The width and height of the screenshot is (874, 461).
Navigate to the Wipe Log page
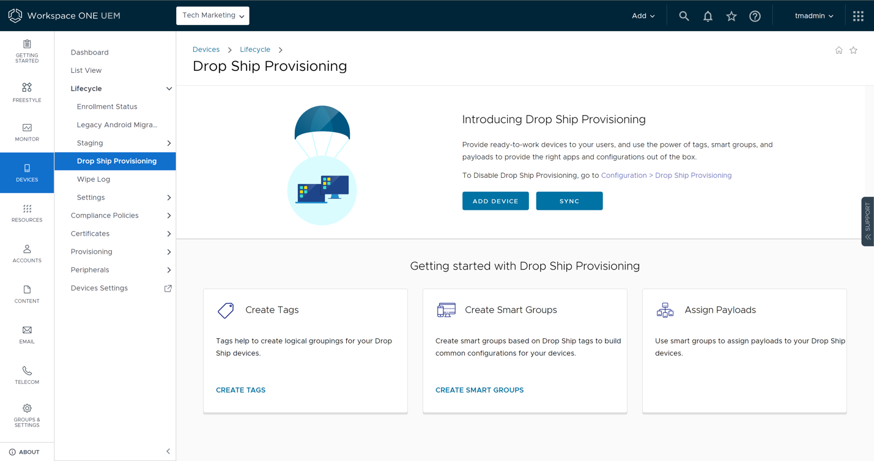click(93, 179)
